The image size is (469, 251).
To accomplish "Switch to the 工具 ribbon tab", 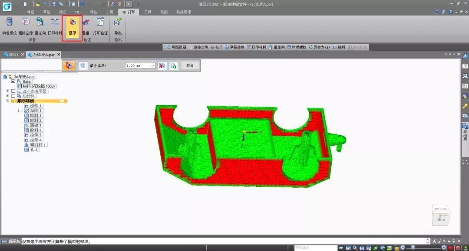I will (148, 12).
